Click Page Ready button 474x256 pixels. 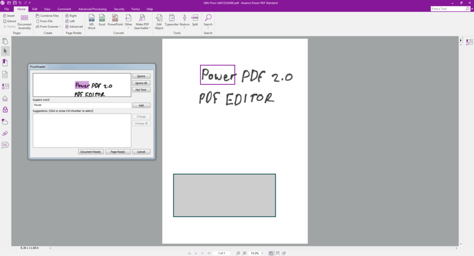(118, 152)
